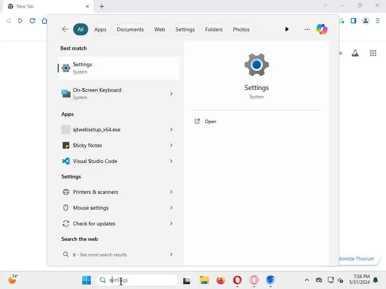Viewport: 386px width, 289px height.
Task: Click the Visual Studio Code icon
Action: coord(66,161)
